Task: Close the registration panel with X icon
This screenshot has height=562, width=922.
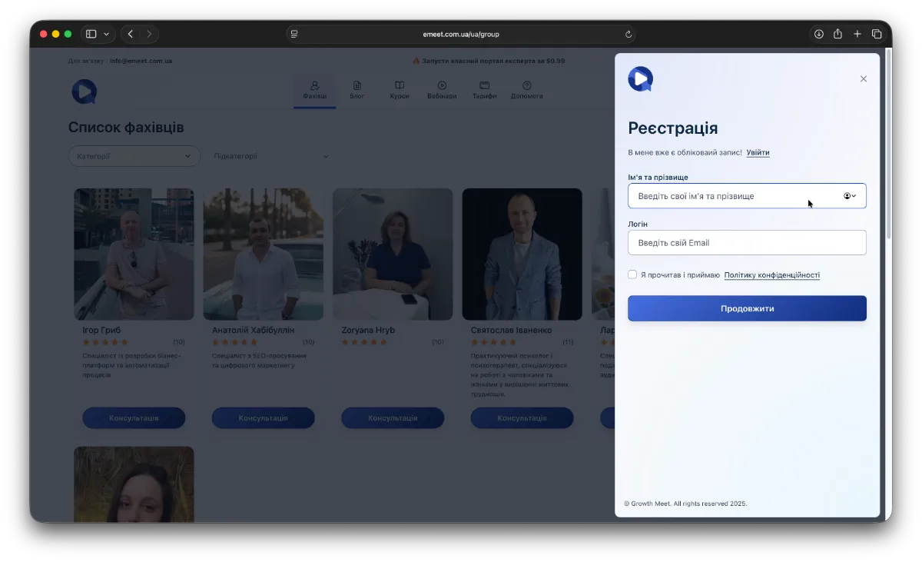Action: tap(863, 79)
